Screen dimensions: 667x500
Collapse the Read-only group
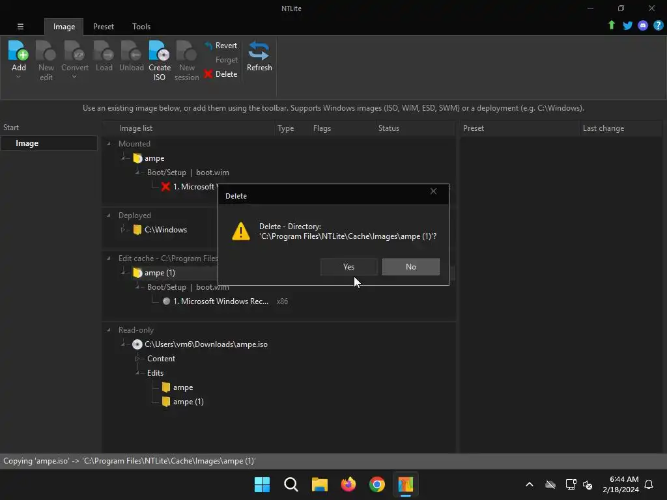109,330
